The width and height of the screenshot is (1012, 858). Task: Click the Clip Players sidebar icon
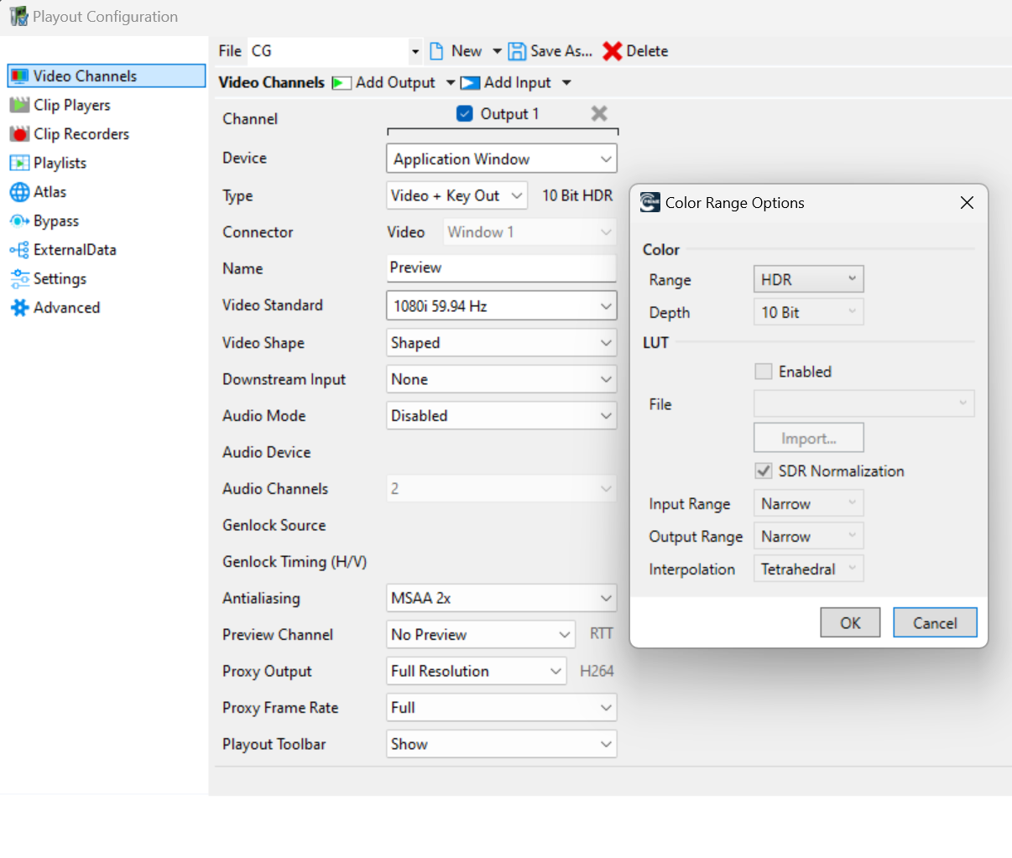point(19,105)
